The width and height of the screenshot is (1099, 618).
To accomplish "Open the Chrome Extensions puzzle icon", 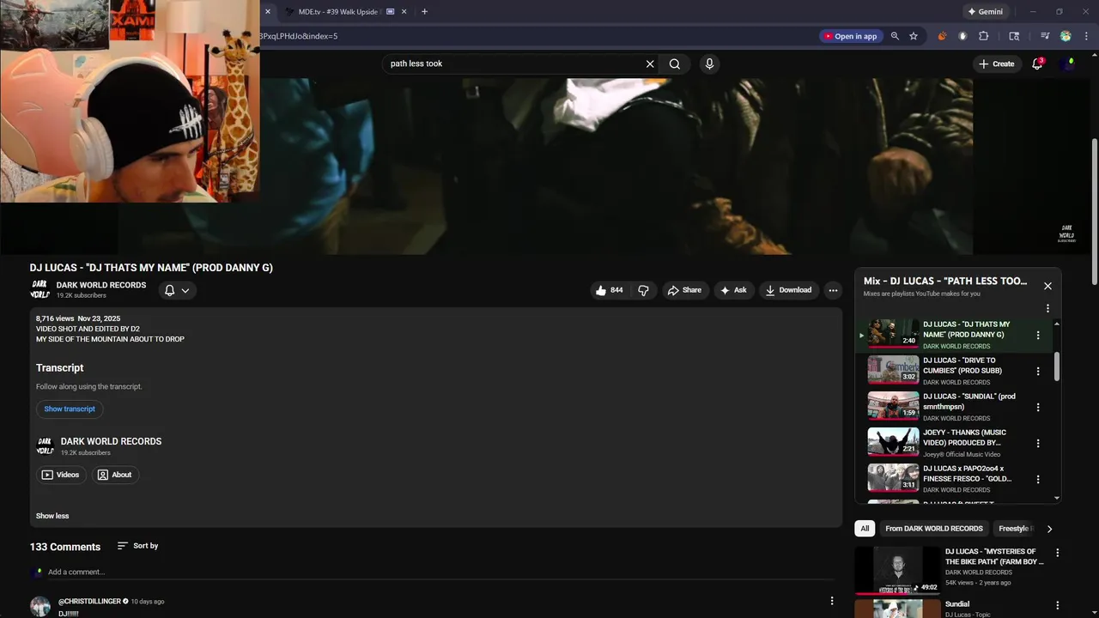I will coord(984,36).
